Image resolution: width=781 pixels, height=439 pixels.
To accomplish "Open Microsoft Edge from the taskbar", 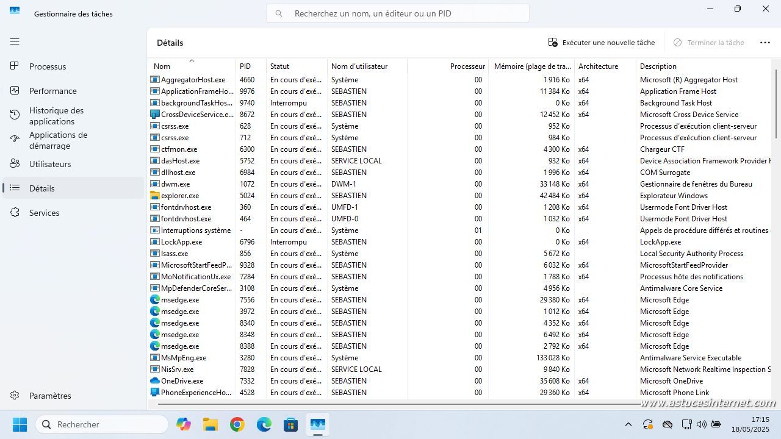I will click(x=264, y=424).
